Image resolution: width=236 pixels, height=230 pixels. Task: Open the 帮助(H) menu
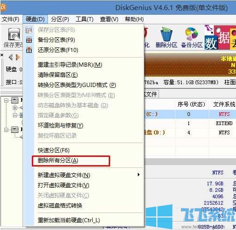[134, 19]
